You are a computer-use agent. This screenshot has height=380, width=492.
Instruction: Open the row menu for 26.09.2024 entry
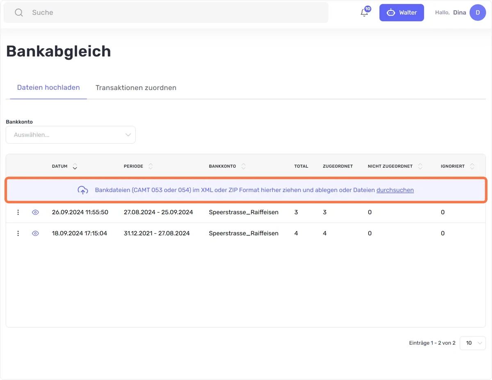click(x=18, y=212)
